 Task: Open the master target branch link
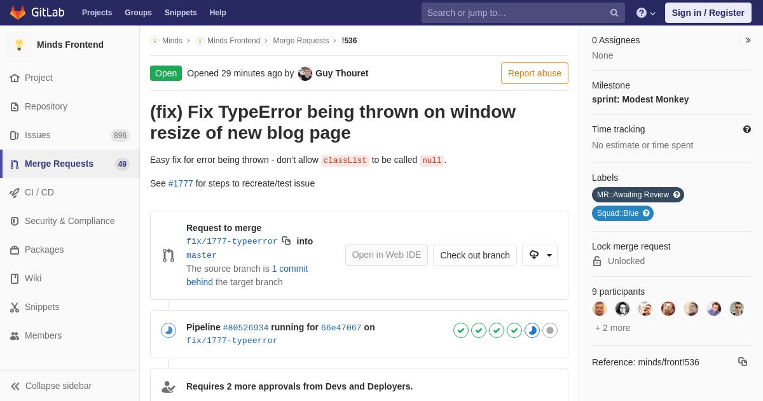point(202,255)
